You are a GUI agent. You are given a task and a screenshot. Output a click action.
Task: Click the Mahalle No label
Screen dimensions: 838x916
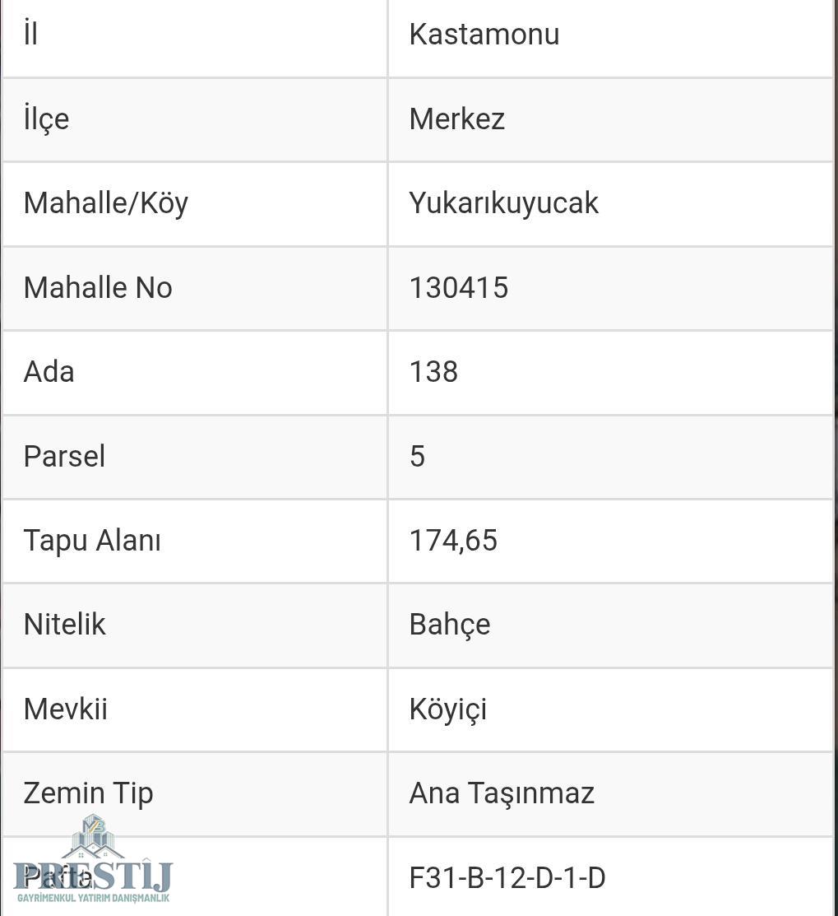click(x=98, y=287)
